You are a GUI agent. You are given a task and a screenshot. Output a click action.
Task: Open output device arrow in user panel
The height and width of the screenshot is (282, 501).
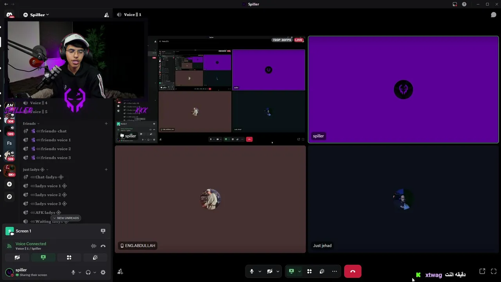94,272
